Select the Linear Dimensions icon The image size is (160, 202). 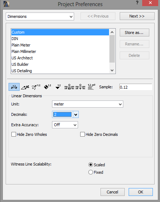[x=14, y=87]
